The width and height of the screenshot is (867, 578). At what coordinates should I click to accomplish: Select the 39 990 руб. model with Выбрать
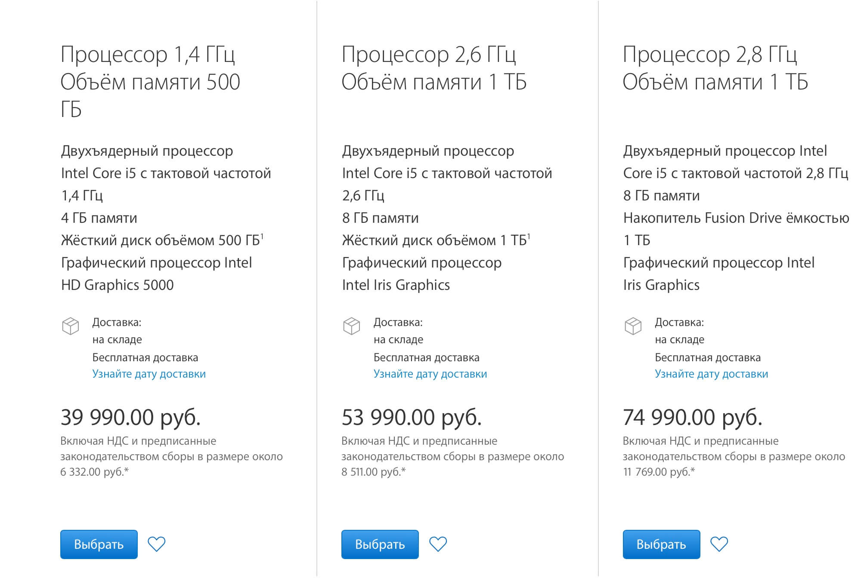[99, 544]
